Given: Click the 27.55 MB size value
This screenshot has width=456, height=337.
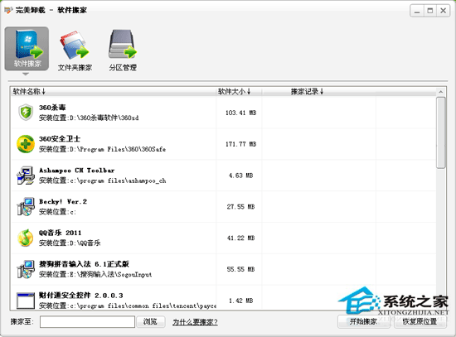Looking at the screenshot, I should pos(240,207).
